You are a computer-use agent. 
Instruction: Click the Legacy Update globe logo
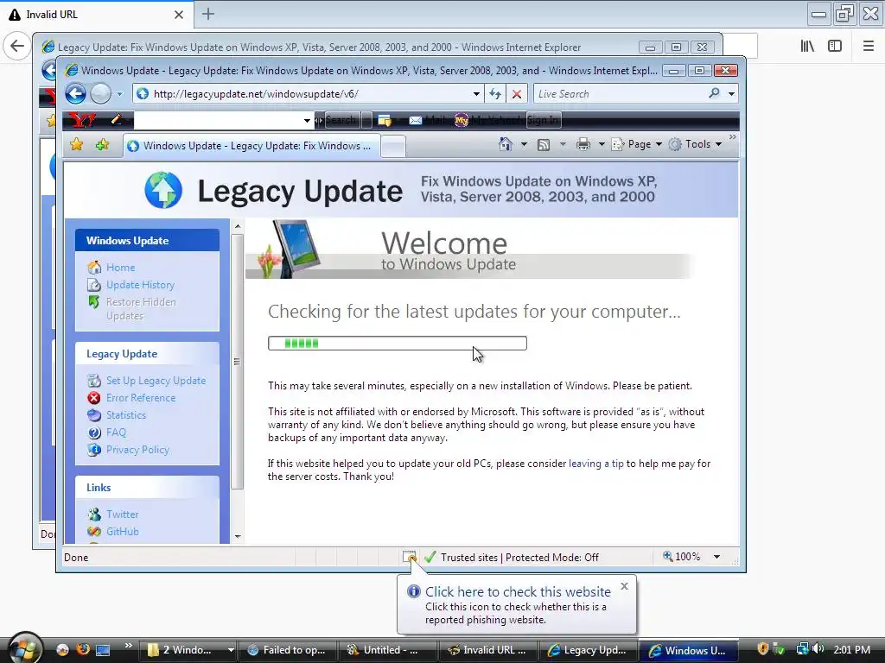(x=163, y=190)
